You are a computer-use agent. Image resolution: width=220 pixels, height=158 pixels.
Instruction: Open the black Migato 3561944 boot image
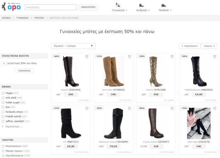point(71,72)
